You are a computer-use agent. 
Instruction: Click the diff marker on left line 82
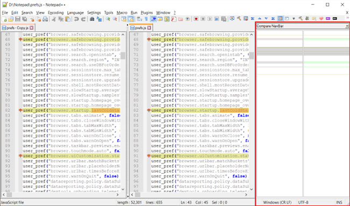click(20, 110)
